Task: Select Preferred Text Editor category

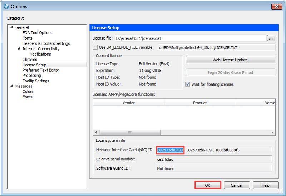Action: click(x=40, y=70)
